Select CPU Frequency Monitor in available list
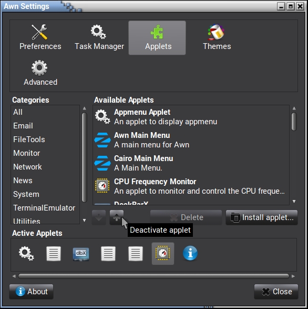 [191, 186]
